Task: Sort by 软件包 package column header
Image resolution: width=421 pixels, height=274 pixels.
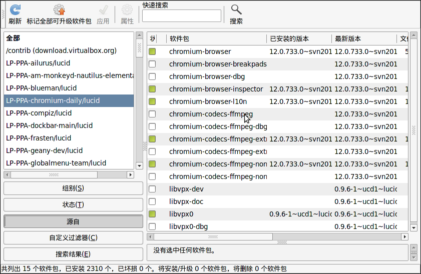Action: point(216,39)
